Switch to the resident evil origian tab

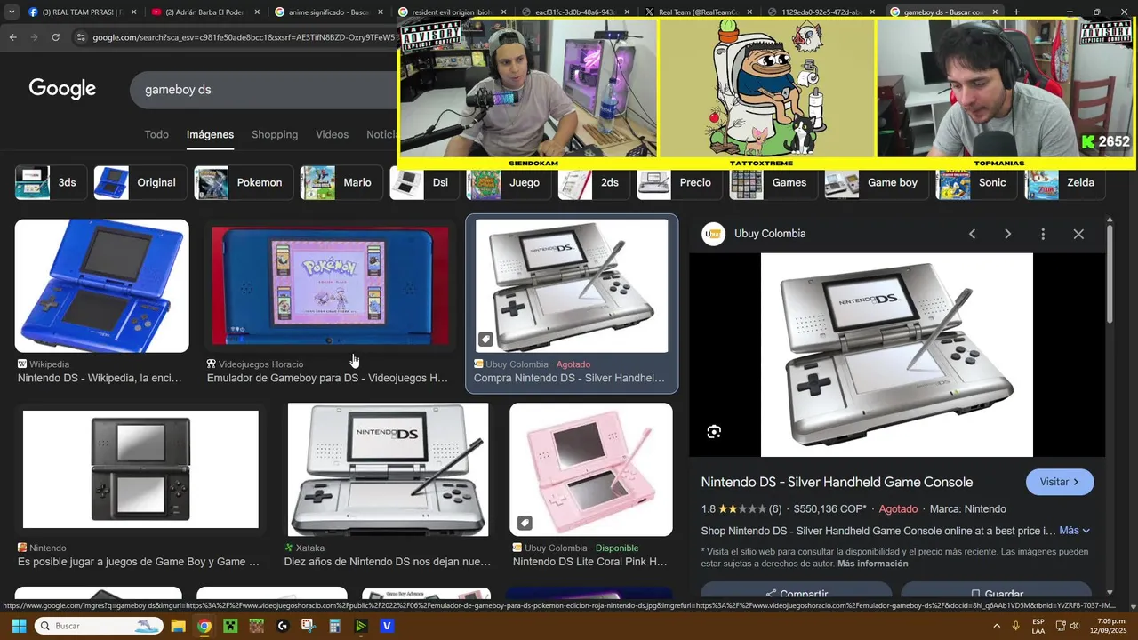(451, 12)
